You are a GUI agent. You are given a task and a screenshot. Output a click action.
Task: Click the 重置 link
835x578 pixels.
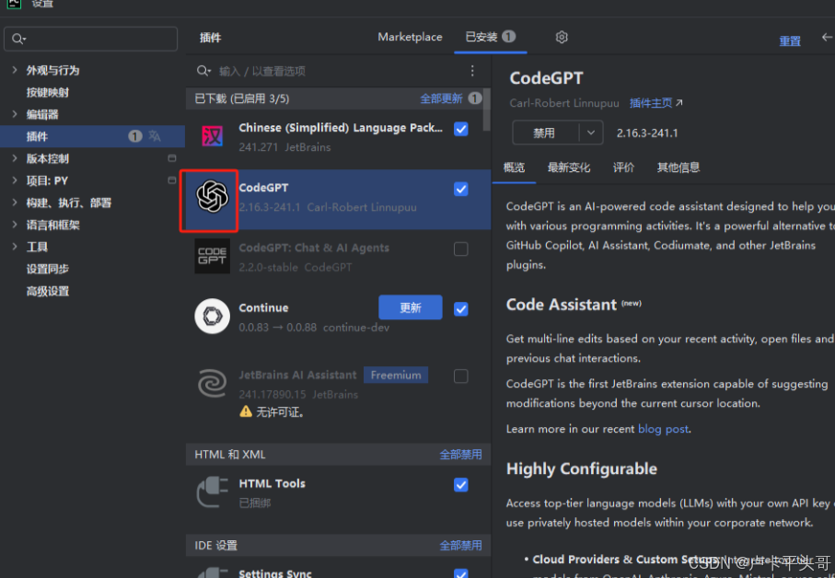click(x=790, y=41)
